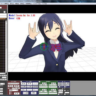Click the 再生 play button
96x96 pixels.
click(x=61, y=90)
